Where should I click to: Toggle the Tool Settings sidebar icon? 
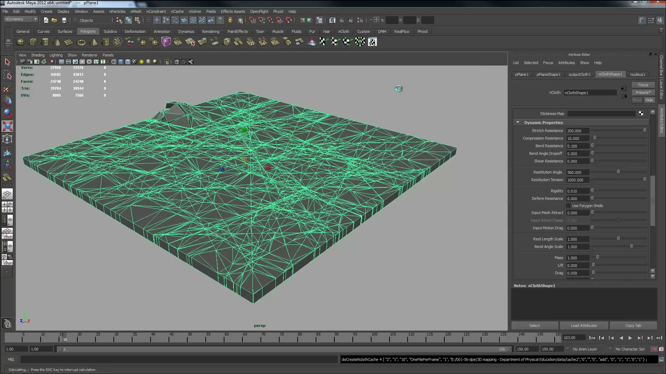pos(651,20)
